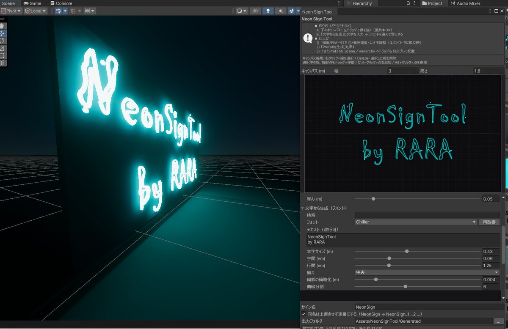This screenshot has height=329, width=508.
Task: Click the neon sign drawing canvas preview
Action: [x=404, y=134]
